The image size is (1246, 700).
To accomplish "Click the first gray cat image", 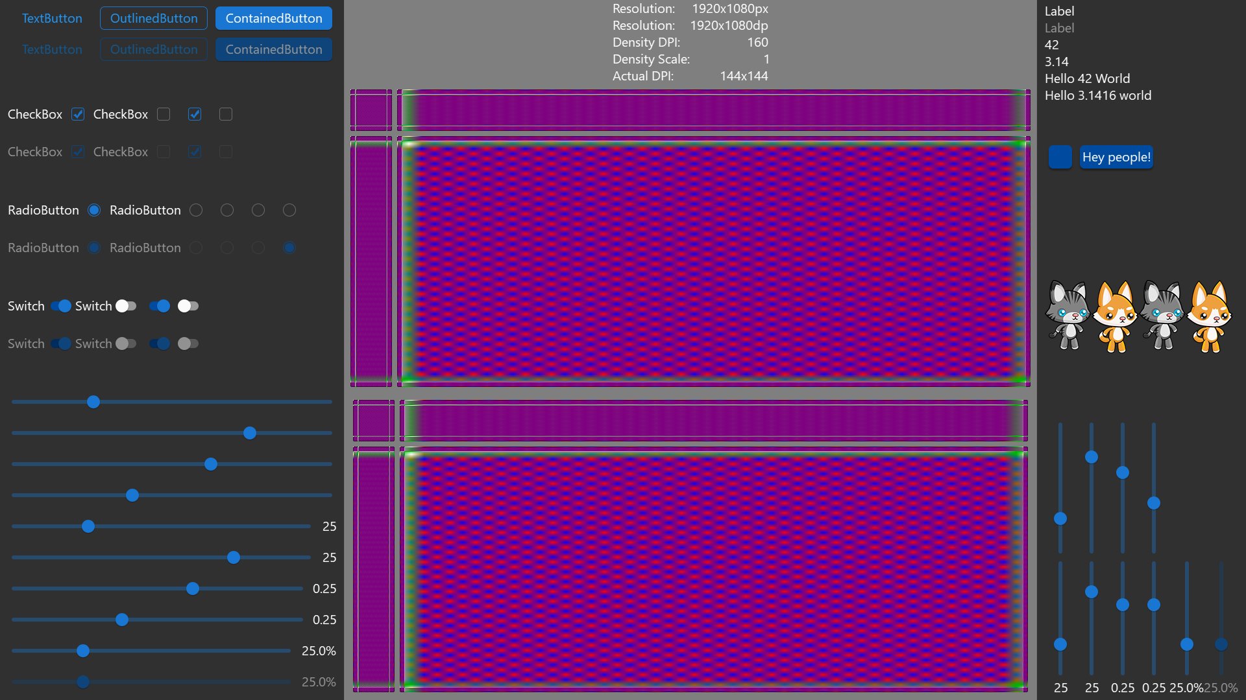I will point(1068,316).
